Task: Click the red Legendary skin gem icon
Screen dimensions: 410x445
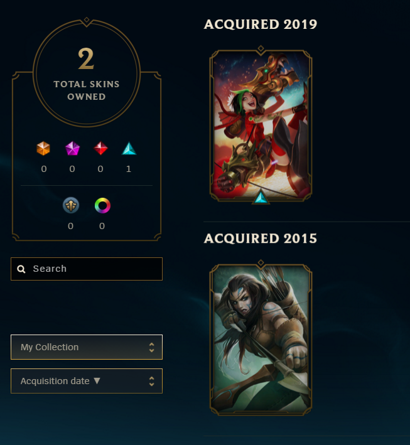Action: point(100,148)
